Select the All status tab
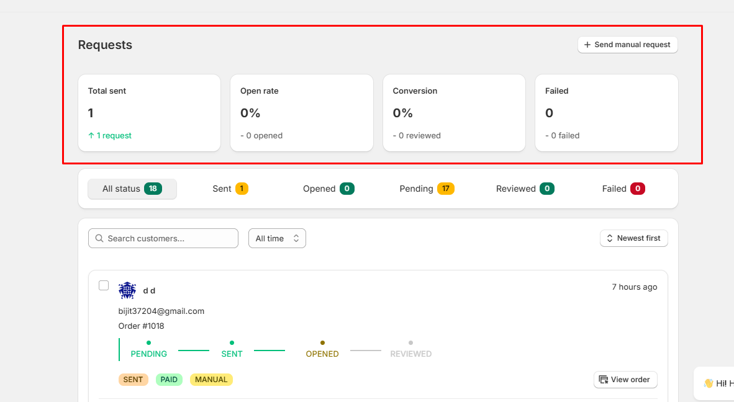Viewport: 734px width, 402px height. pos(132,189)
